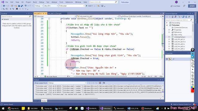Click the Save All icon in the toolbar

[x=22, y=6]
